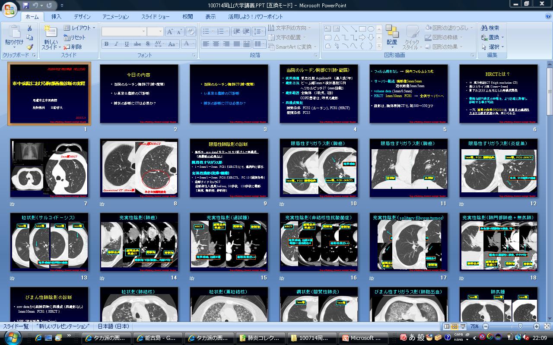Zoom out with the minus button
Image resolution: width=553 pixels, height=345 pixels.
[x=486, y=326]
